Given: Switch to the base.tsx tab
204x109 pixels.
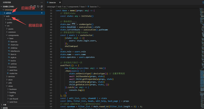Looking at the screenshot, I should click(53, 2).
